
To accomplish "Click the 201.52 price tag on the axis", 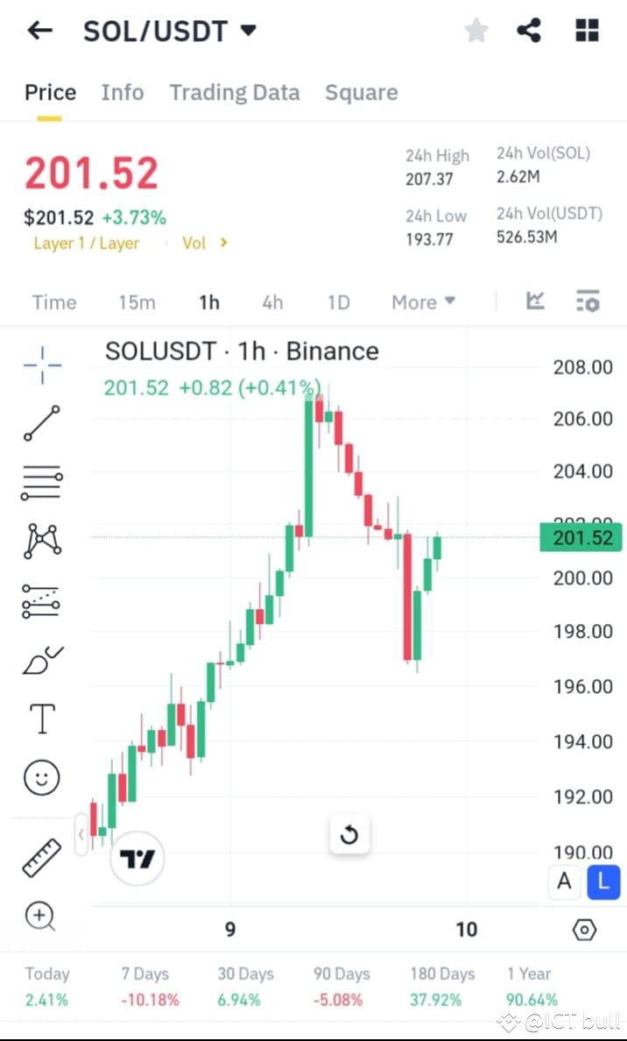I will 581,538.
